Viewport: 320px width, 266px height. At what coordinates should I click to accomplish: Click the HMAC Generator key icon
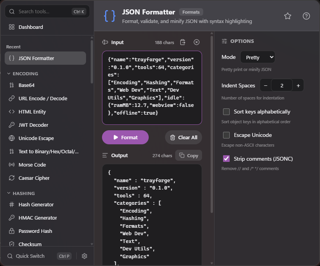(x=12, y=218)
